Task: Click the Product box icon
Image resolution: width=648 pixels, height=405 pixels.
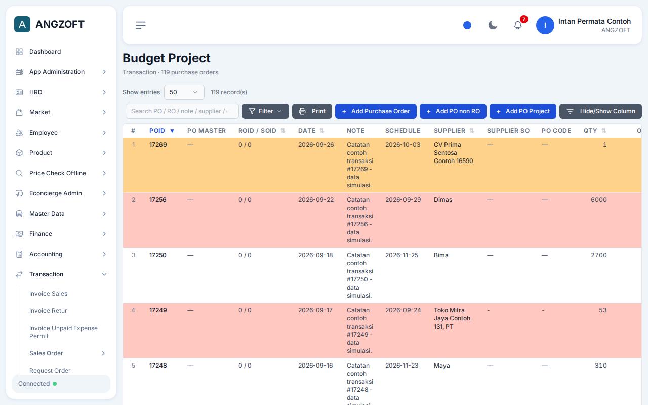Action: click(19, 153)
